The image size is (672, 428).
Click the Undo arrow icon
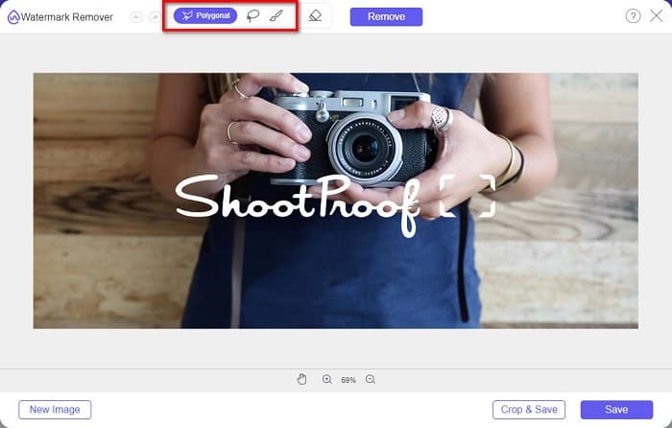pyautogui.click(x=136, y=17)
